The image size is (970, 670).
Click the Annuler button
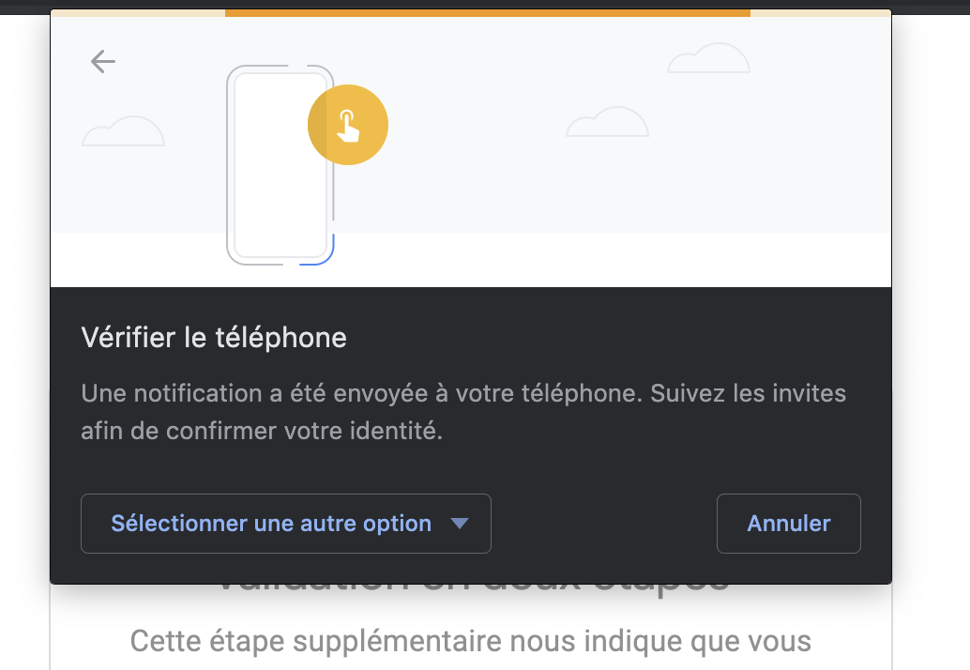pyautogui.click(x=789, y=524)
